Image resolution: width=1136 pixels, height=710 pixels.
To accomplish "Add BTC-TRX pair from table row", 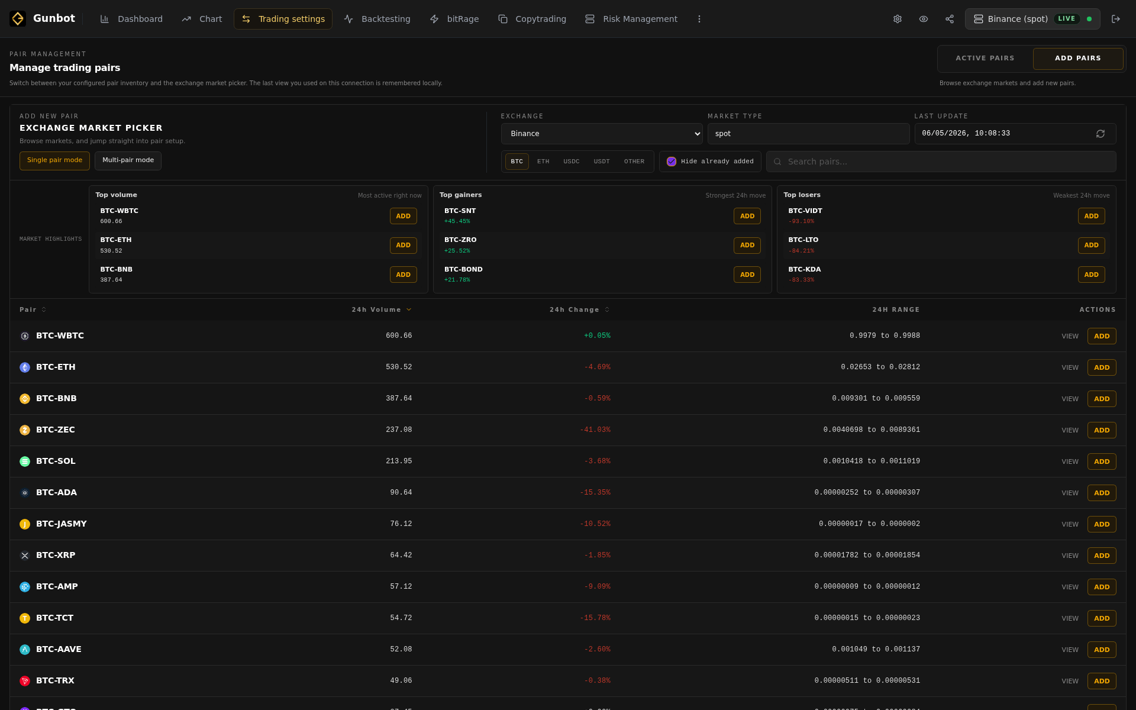I will point(1102,681).
